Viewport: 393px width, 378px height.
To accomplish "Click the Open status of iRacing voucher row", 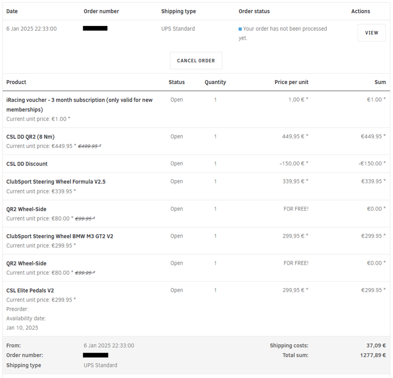I will [177, 100].
